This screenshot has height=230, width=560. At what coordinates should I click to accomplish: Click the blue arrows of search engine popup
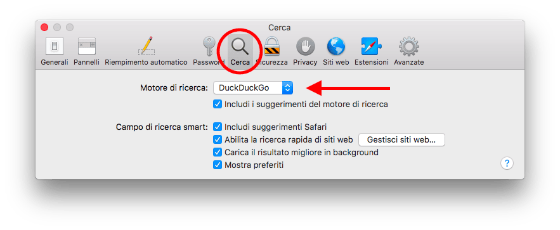pos(287,87)
